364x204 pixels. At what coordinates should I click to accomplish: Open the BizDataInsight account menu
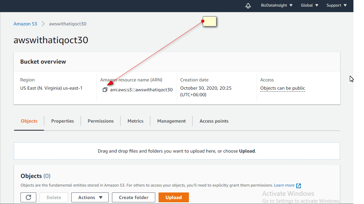(x=276, y=5)
